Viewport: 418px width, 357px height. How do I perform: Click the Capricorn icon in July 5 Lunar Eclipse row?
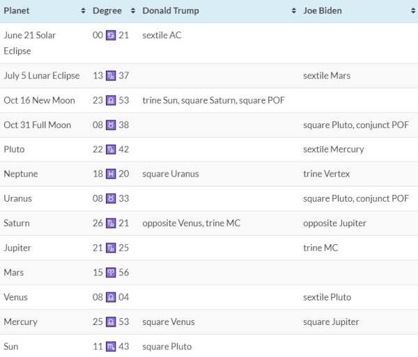111,76
